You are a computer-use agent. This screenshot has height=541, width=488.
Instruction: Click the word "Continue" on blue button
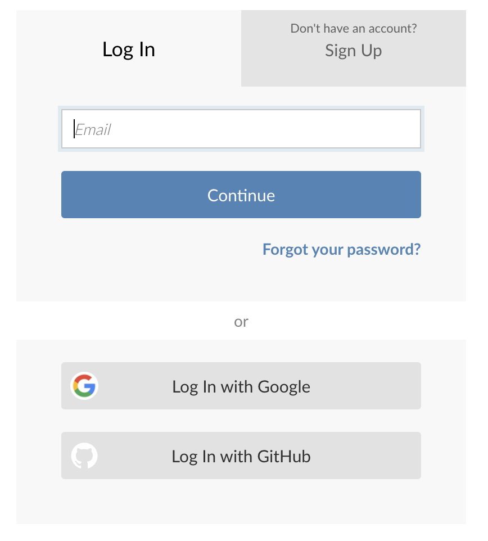[241, 195]
